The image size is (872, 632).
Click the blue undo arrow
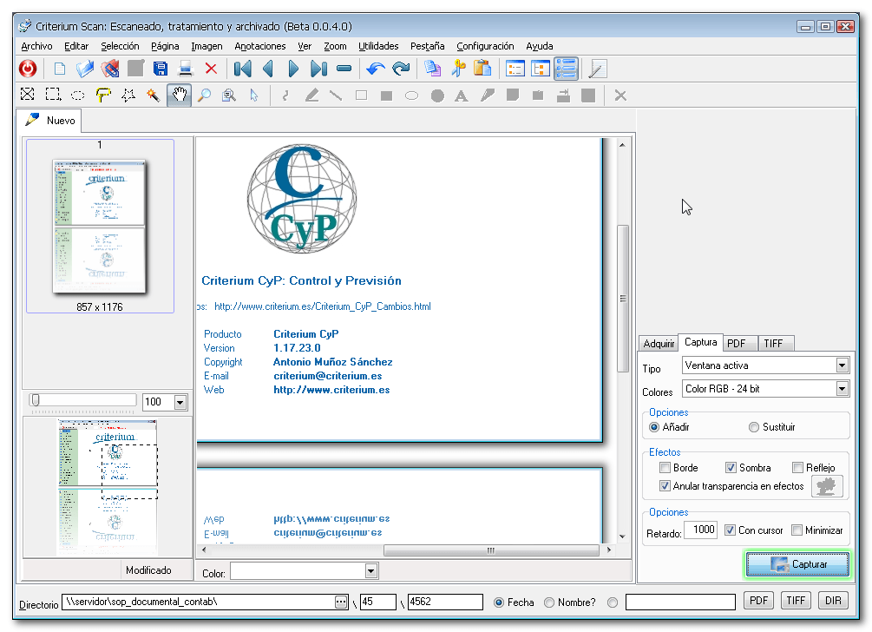point(376,69)
